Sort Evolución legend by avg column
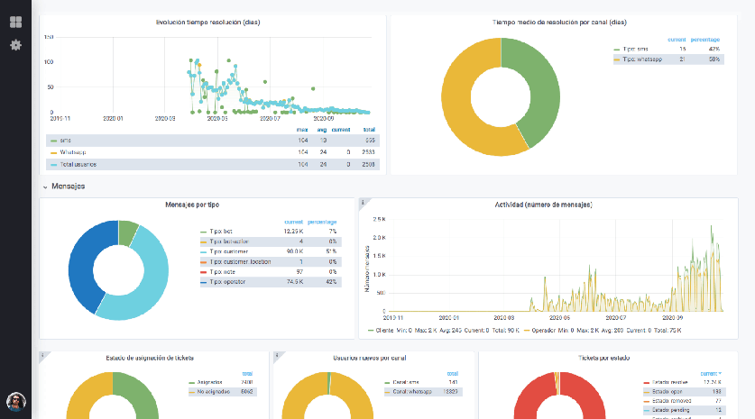755x419 pixels. click(322, 130)
